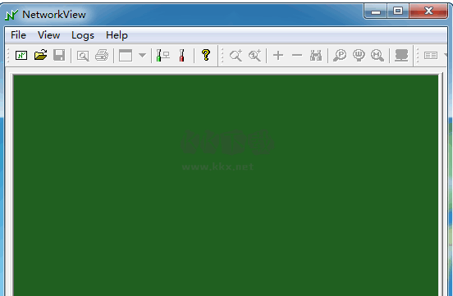453x296 pixels.
Task: Click the Print icon
Action: pos(102,55)
